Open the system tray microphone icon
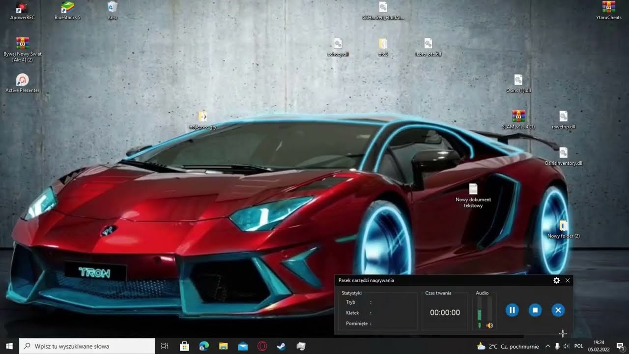 [557, 346]
